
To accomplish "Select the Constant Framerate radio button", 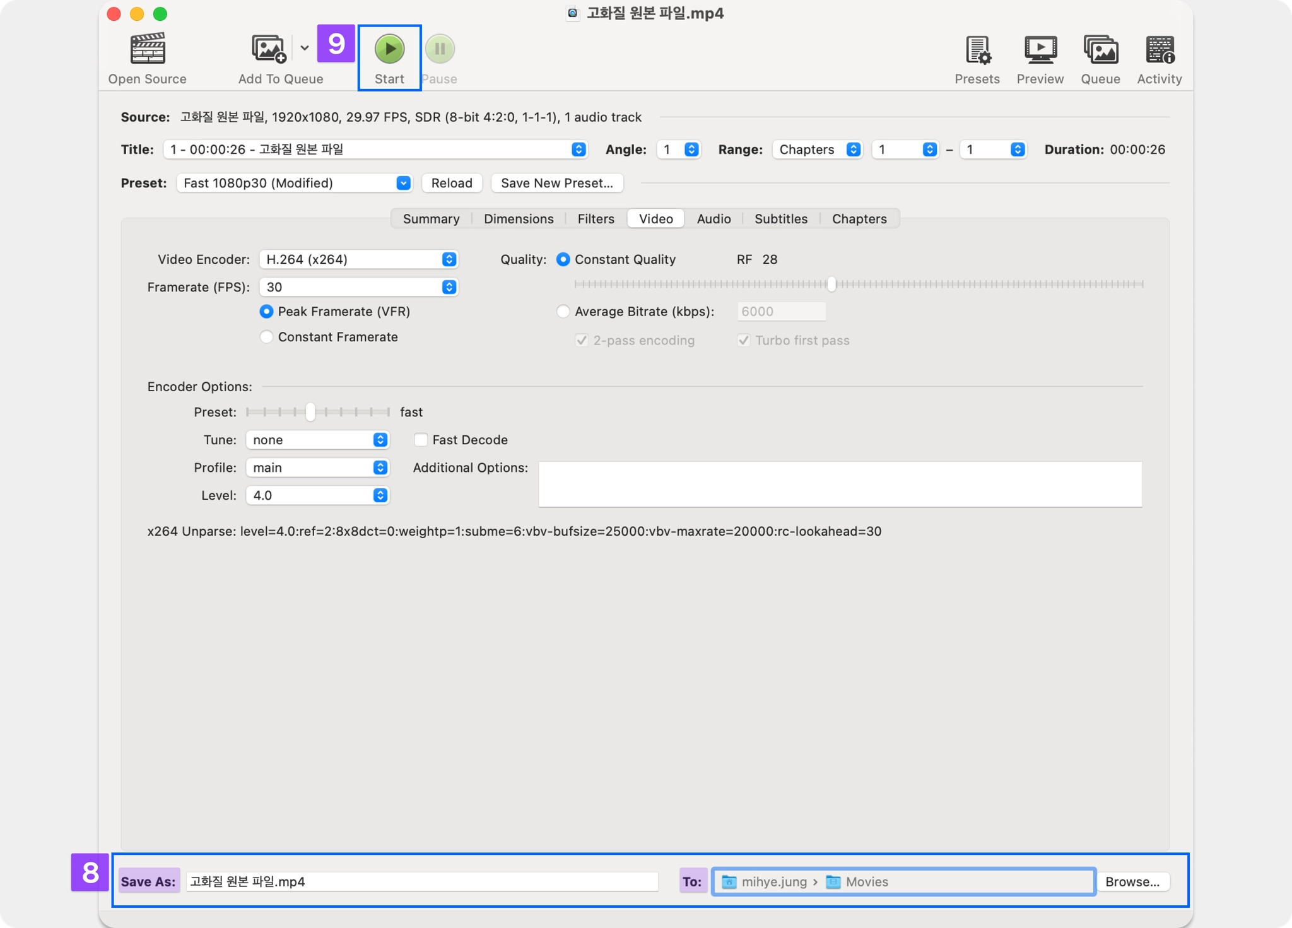I will click(266, 337).
